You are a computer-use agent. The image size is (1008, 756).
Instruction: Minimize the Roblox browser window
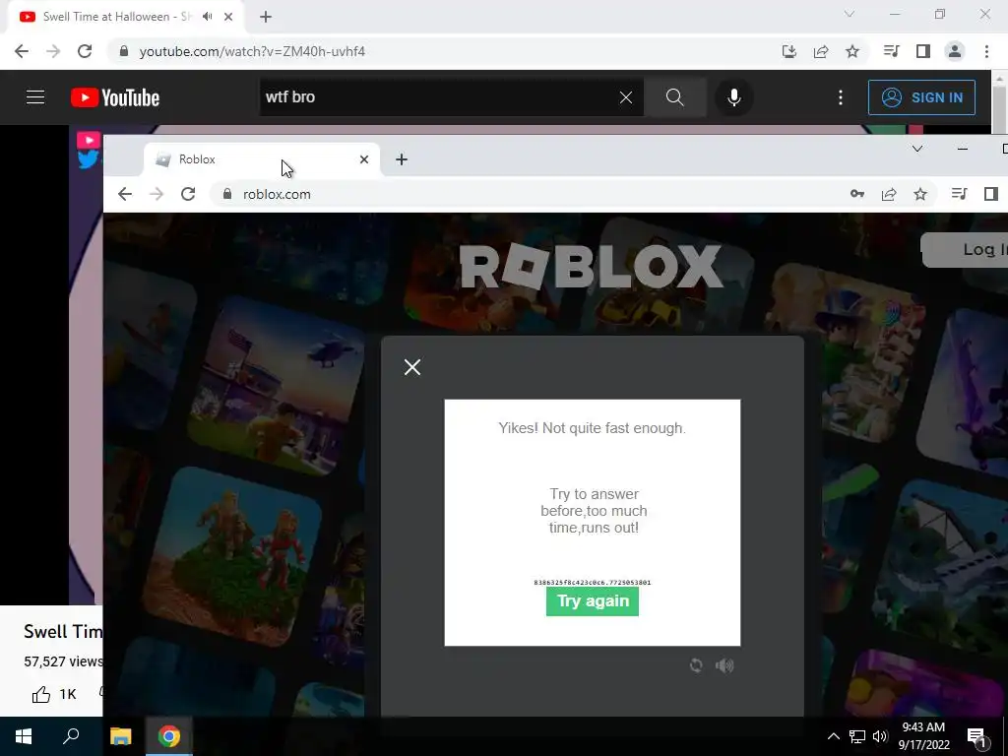(x=963, y=150)
